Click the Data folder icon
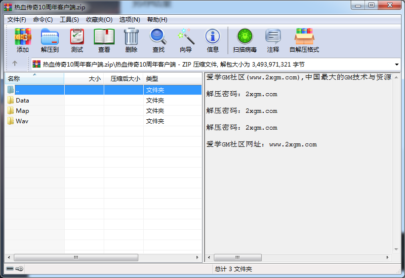Viewport: 405px width, 278px height. 10,100
